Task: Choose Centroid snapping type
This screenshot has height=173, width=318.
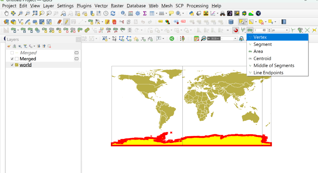Action: (x=277, y=59)
